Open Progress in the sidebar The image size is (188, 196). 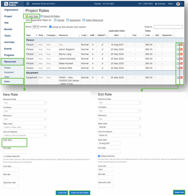9,55
